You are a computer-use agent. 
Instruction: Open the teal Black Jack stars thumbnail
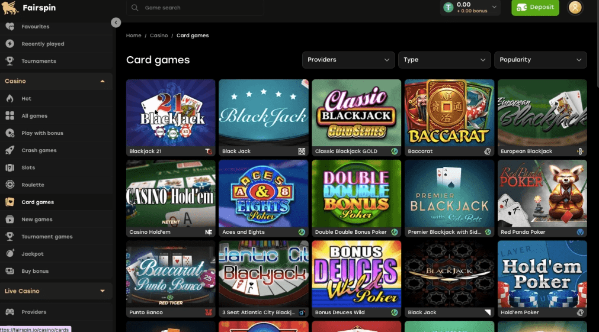[264, 113]
